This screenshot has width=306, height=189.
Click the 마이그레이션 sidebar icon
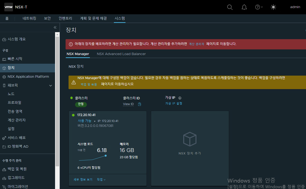tap(4, 187)
